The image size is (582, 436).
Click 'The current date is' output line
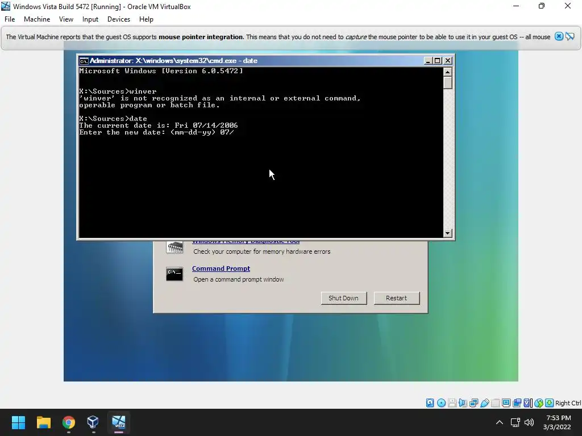click(x=159, y=125)
